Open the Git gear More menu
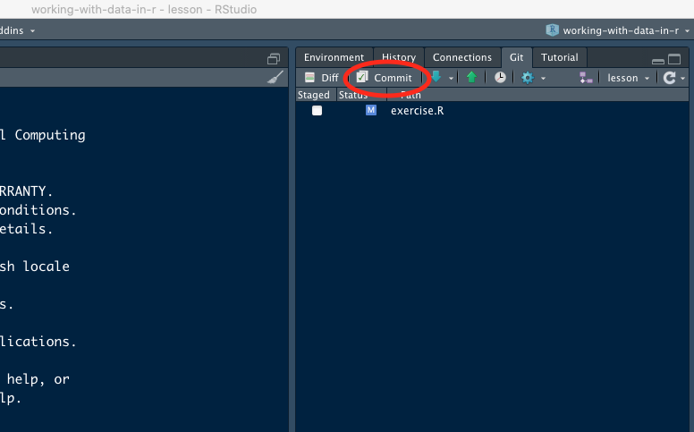This screenshot has height=432, width=694. tap(529, 78)
